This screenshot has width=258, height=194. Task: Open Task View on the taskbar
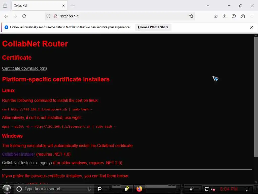100,189
